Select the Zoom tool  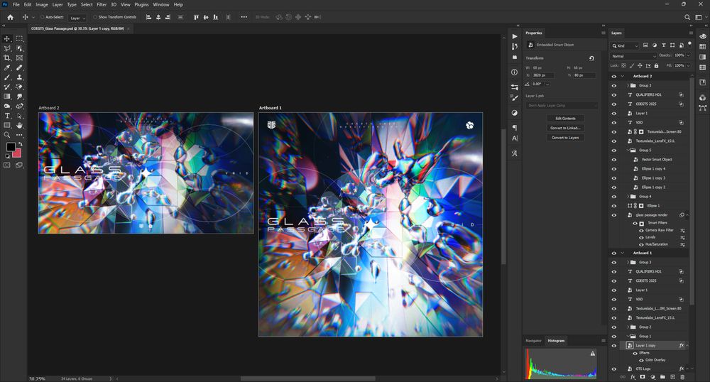click(x=7, y=135)
